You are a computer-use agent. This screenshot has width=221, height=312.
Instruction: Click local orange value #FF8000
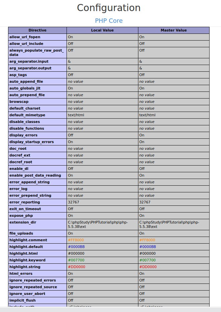pos(76,240)
